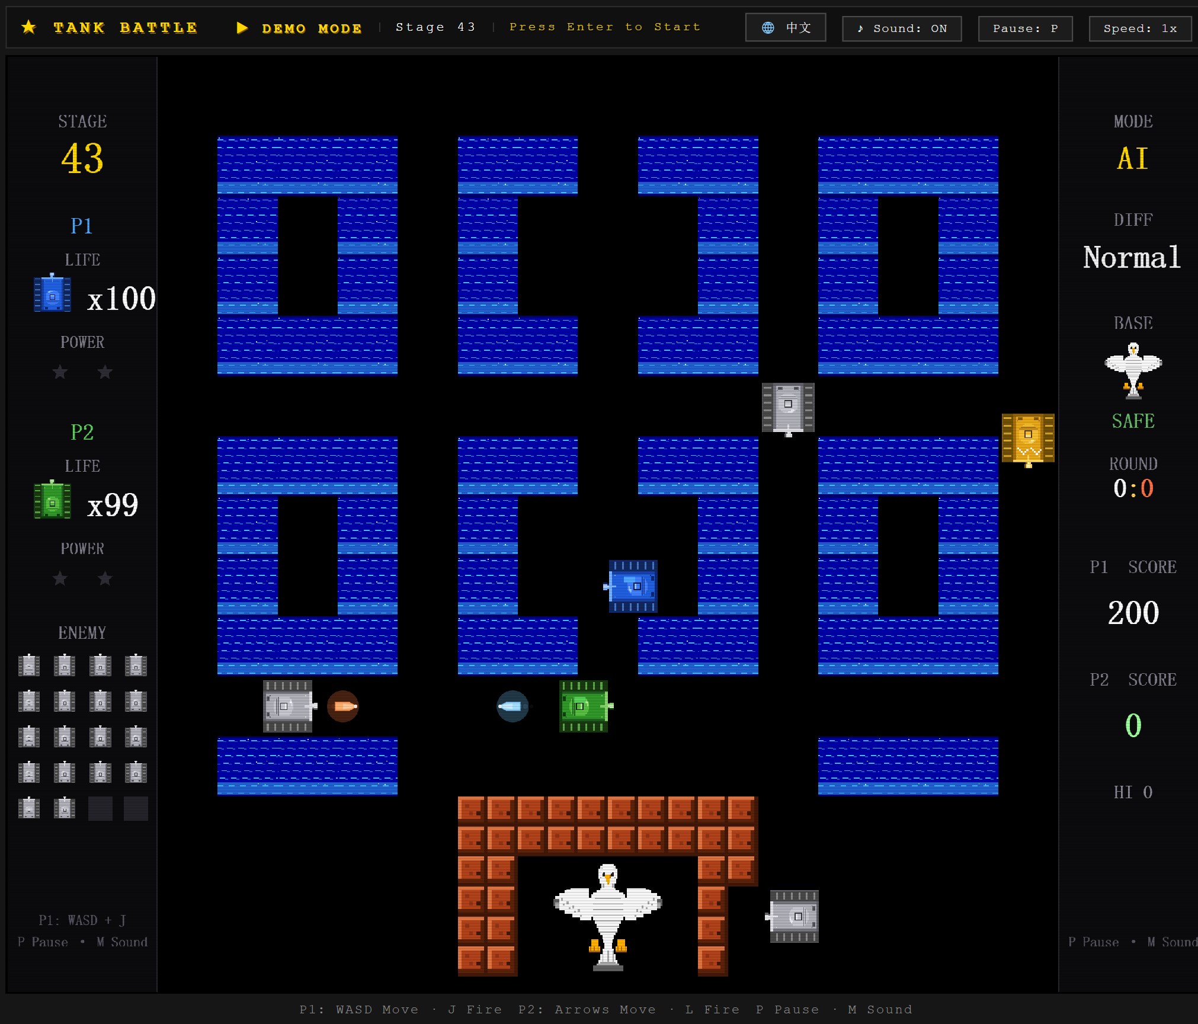Click Press Enter to Start text

click(605, 27)
